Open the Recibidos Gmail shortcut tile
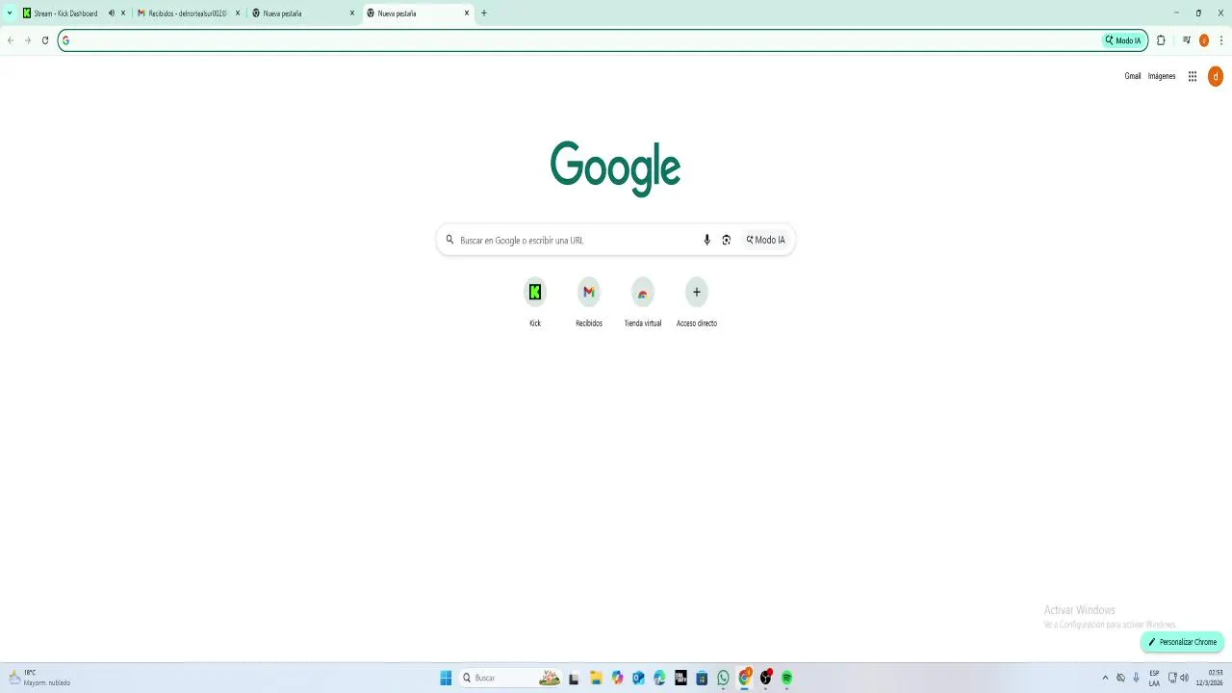This screenshot has height=693, width=1232. pos(589,302)
